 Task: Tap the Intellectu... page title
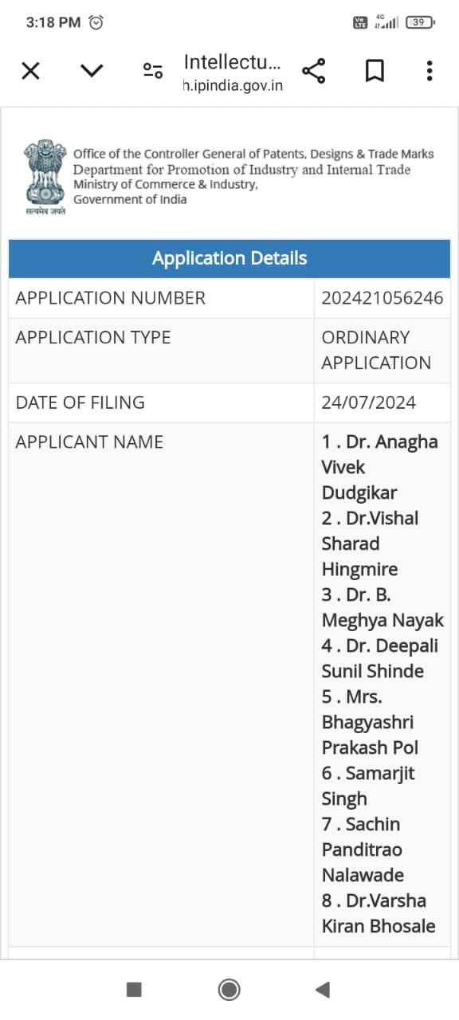coord(232,61)
